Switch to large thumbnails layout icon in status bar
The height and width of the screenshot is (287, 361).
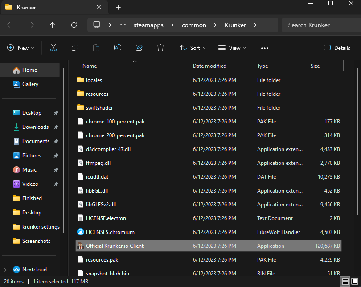355,281
